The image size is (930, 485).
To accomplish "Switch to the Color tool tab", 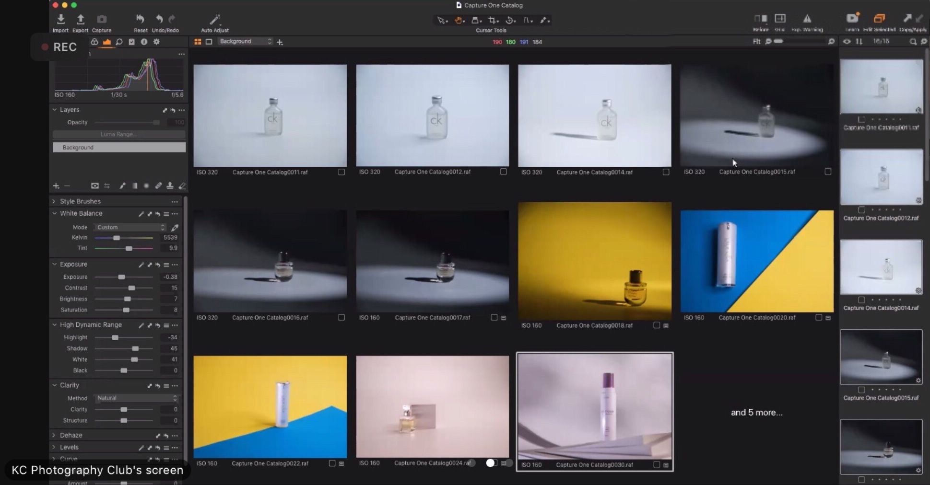I will pyautogui.click(x=94, y=42).
